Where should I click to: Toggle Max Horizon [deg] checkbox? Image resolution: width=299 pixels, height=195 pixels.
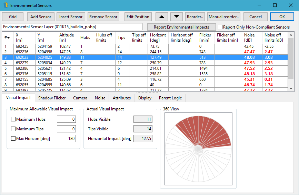(x=13, y=139)
